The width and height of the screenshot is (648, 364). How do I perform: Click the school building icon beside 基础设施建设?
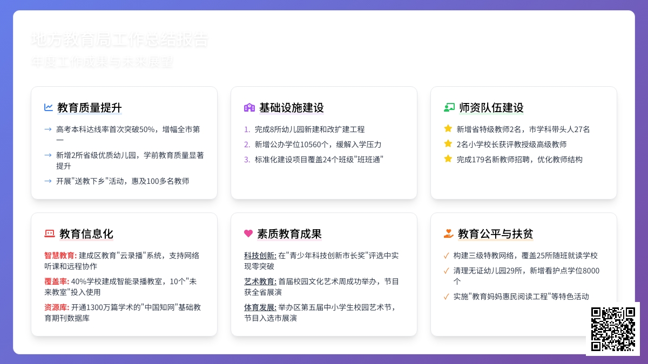[249, 107]
